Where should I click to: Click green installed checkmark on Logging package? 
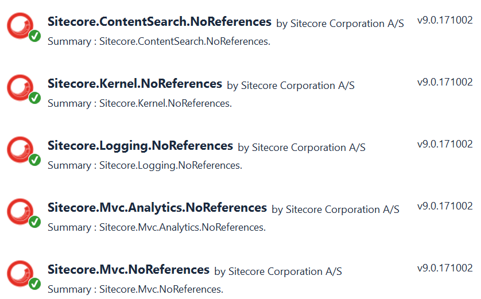coord(34,160)
